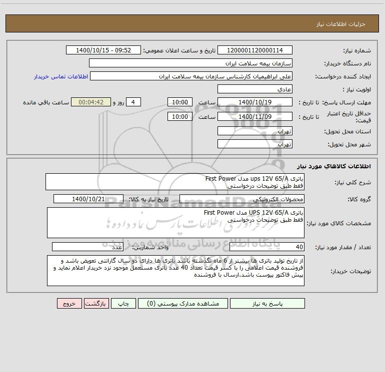Click price validity date 1400/11/09
Image resolution: width=385 pixels, height=372 pixels.
(x=255, y=116)
